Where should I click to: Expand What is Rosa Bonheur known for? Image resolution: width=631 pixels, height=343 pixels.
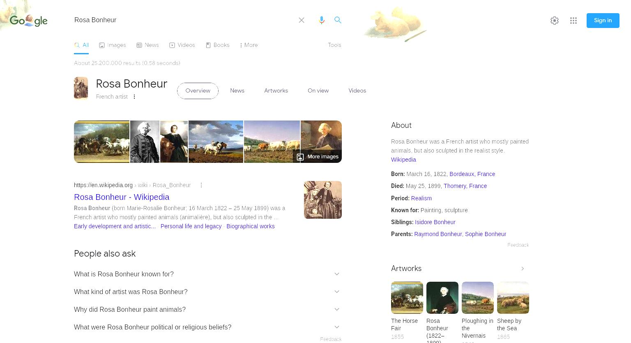click(x=207, y=274)
